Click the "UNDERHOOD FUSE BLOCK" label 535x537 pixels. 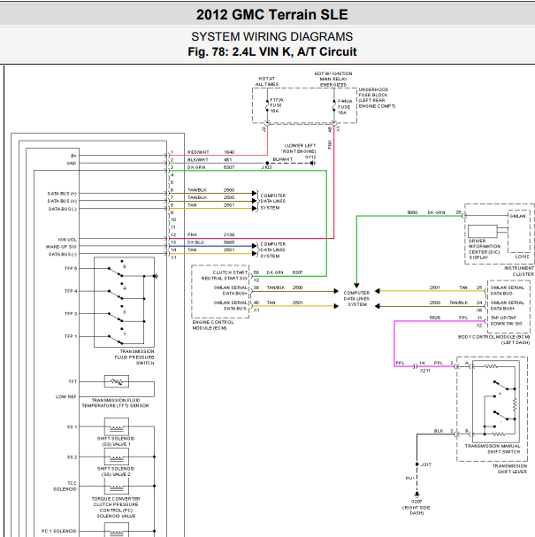tap(373, 92)
